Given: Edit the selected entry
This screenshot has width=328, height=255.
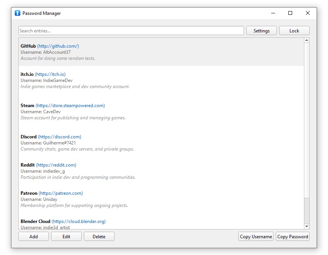Looking at the screenshot, I should pos(66,236).
